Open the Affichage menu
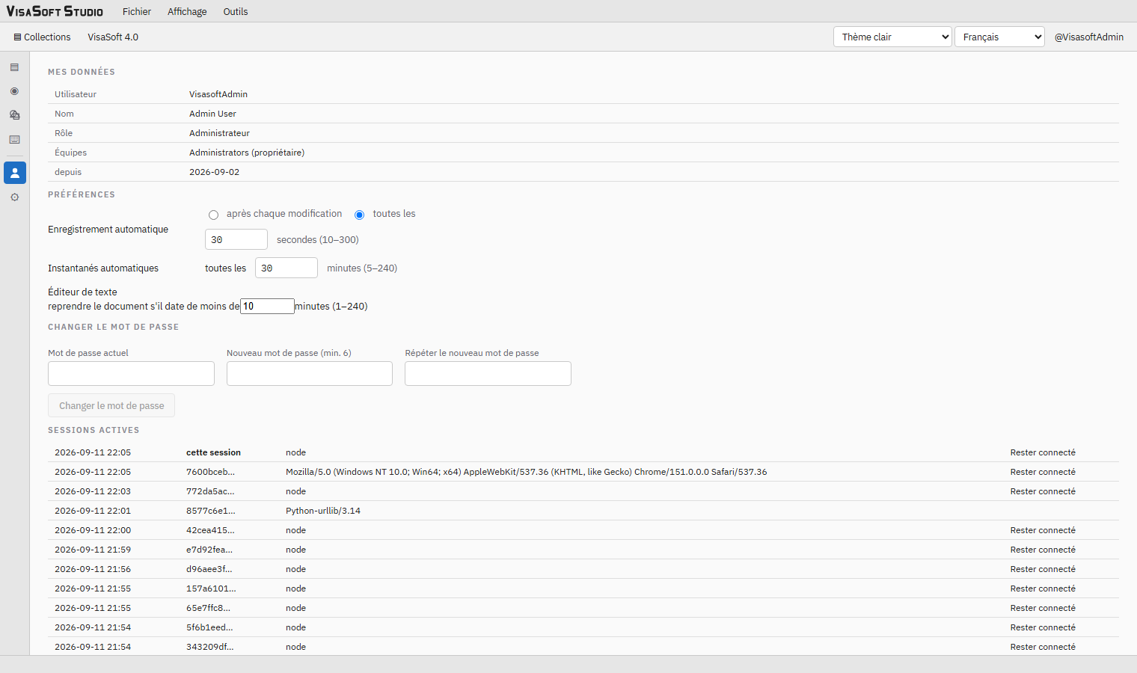Image resolution: width=1137 pixels, height=673 pixels. pos(187,11)
